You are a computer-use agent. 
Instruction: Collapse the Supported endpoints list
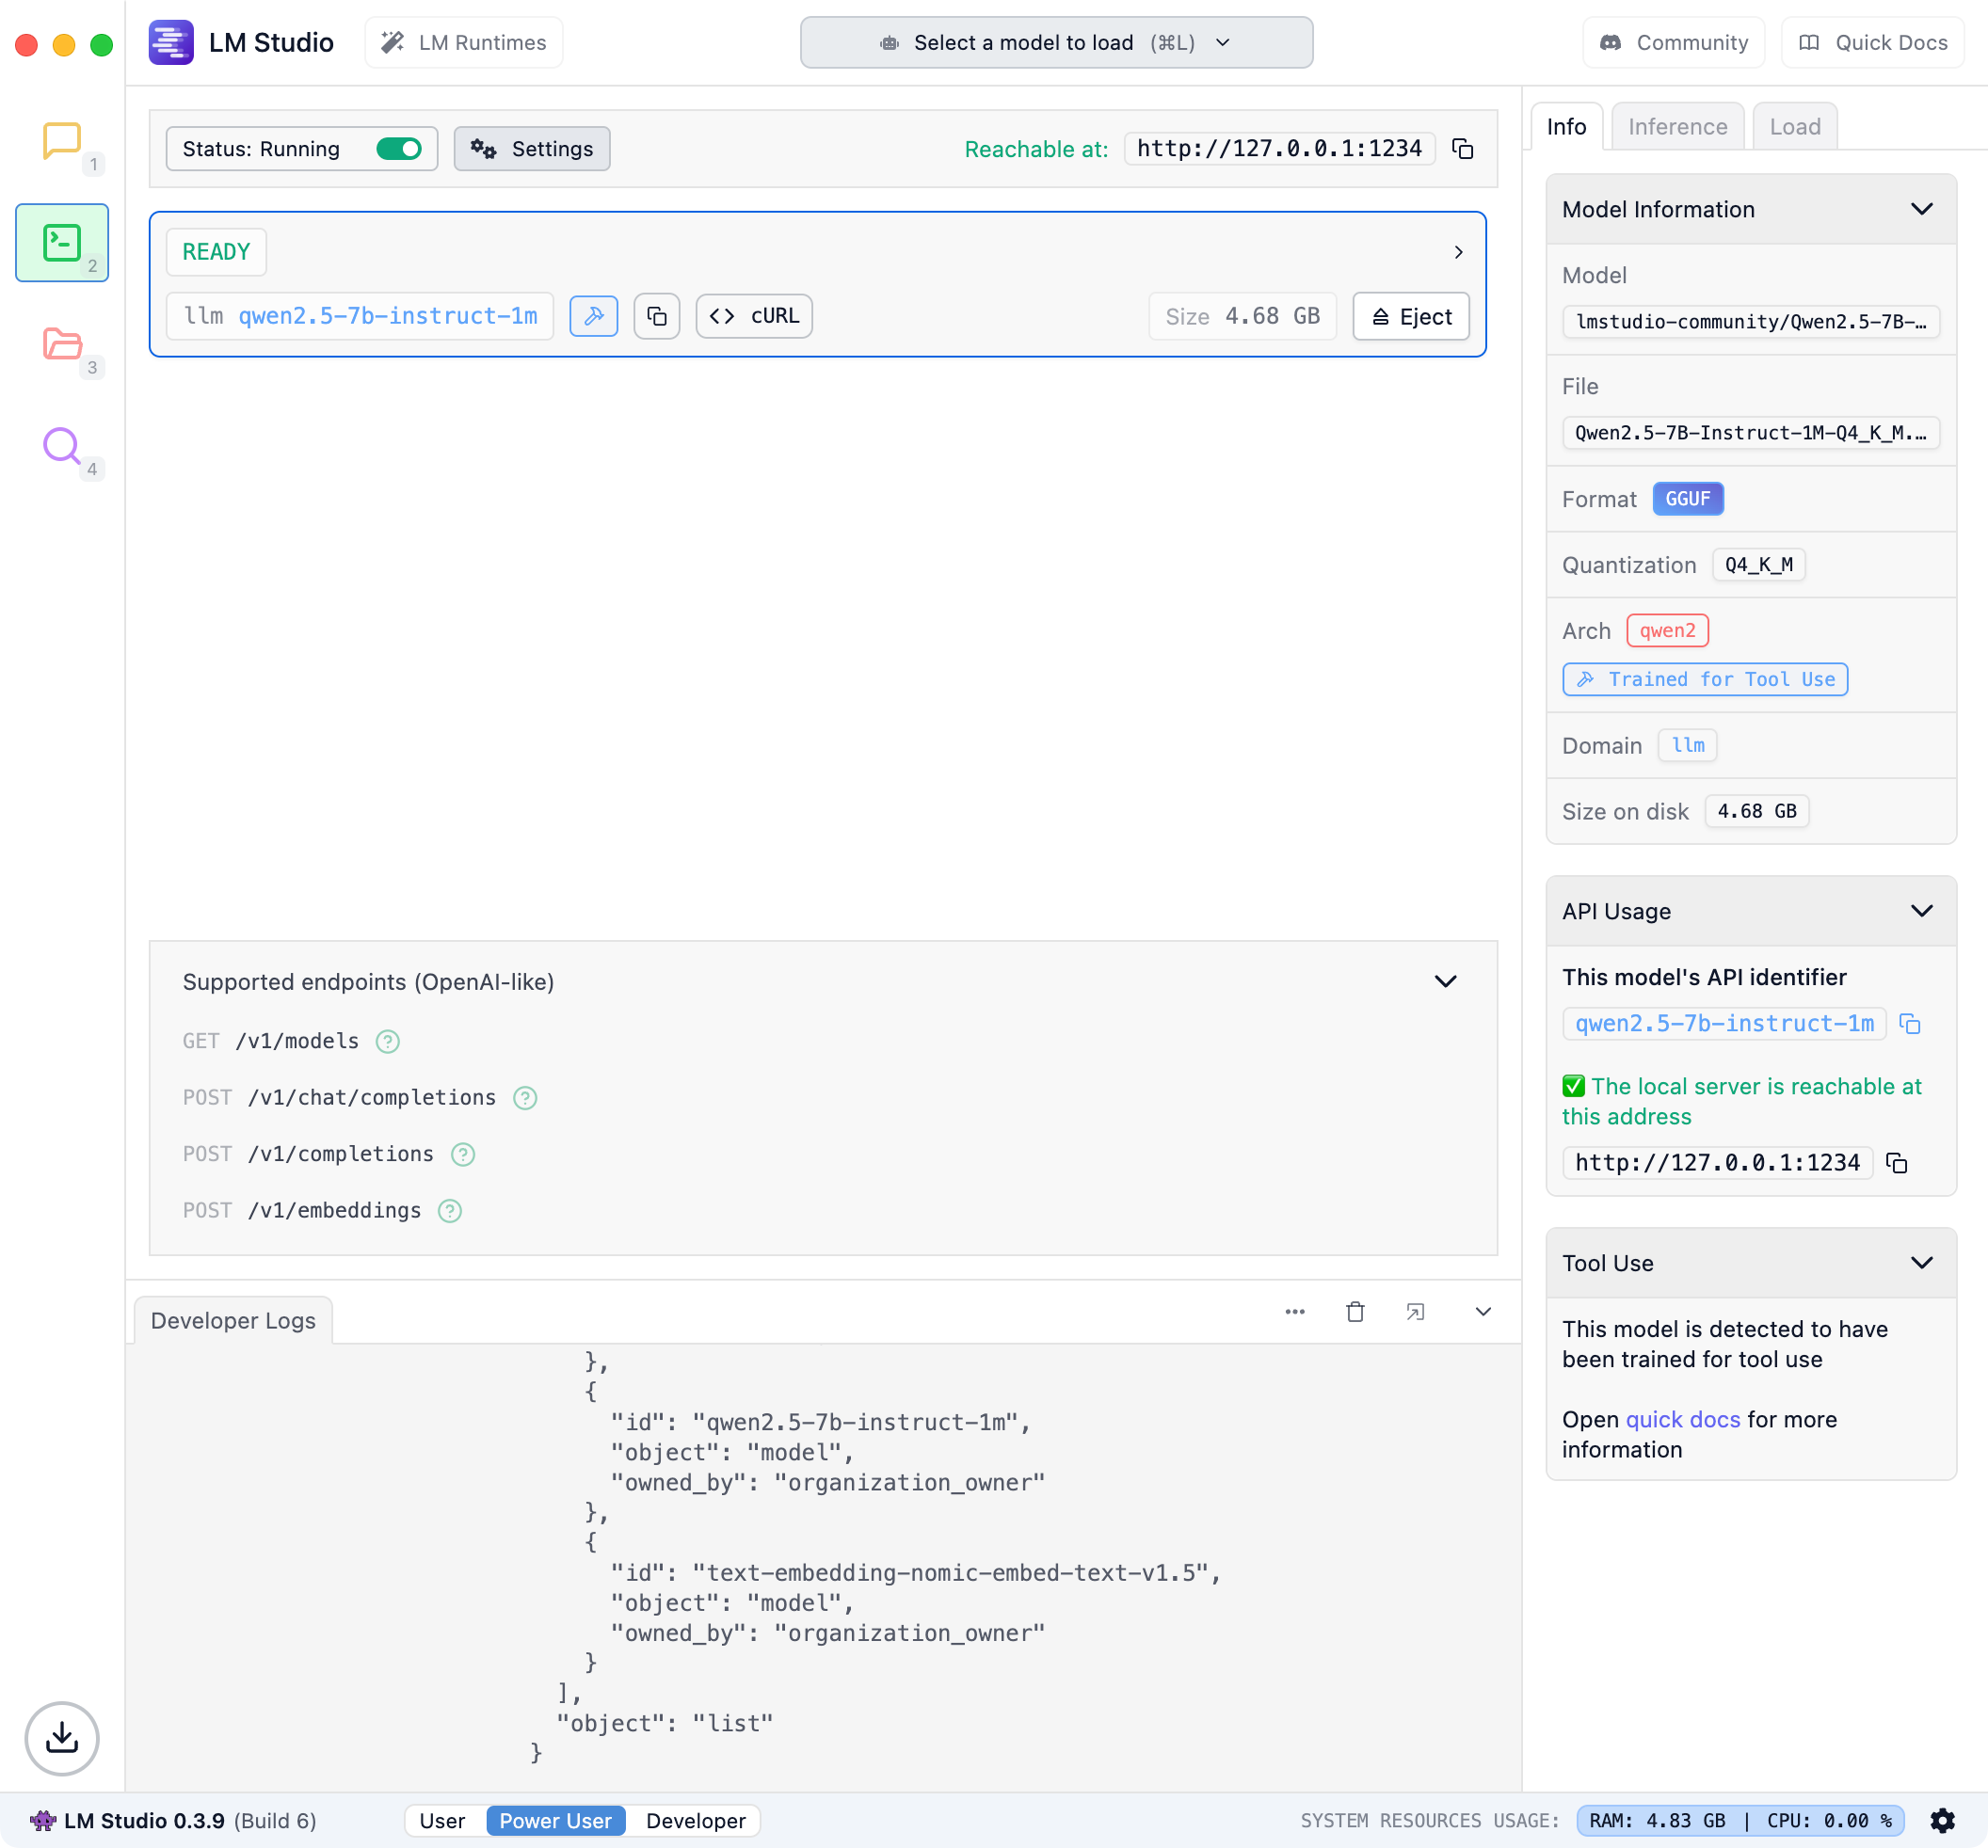[x=1445, y=980]
